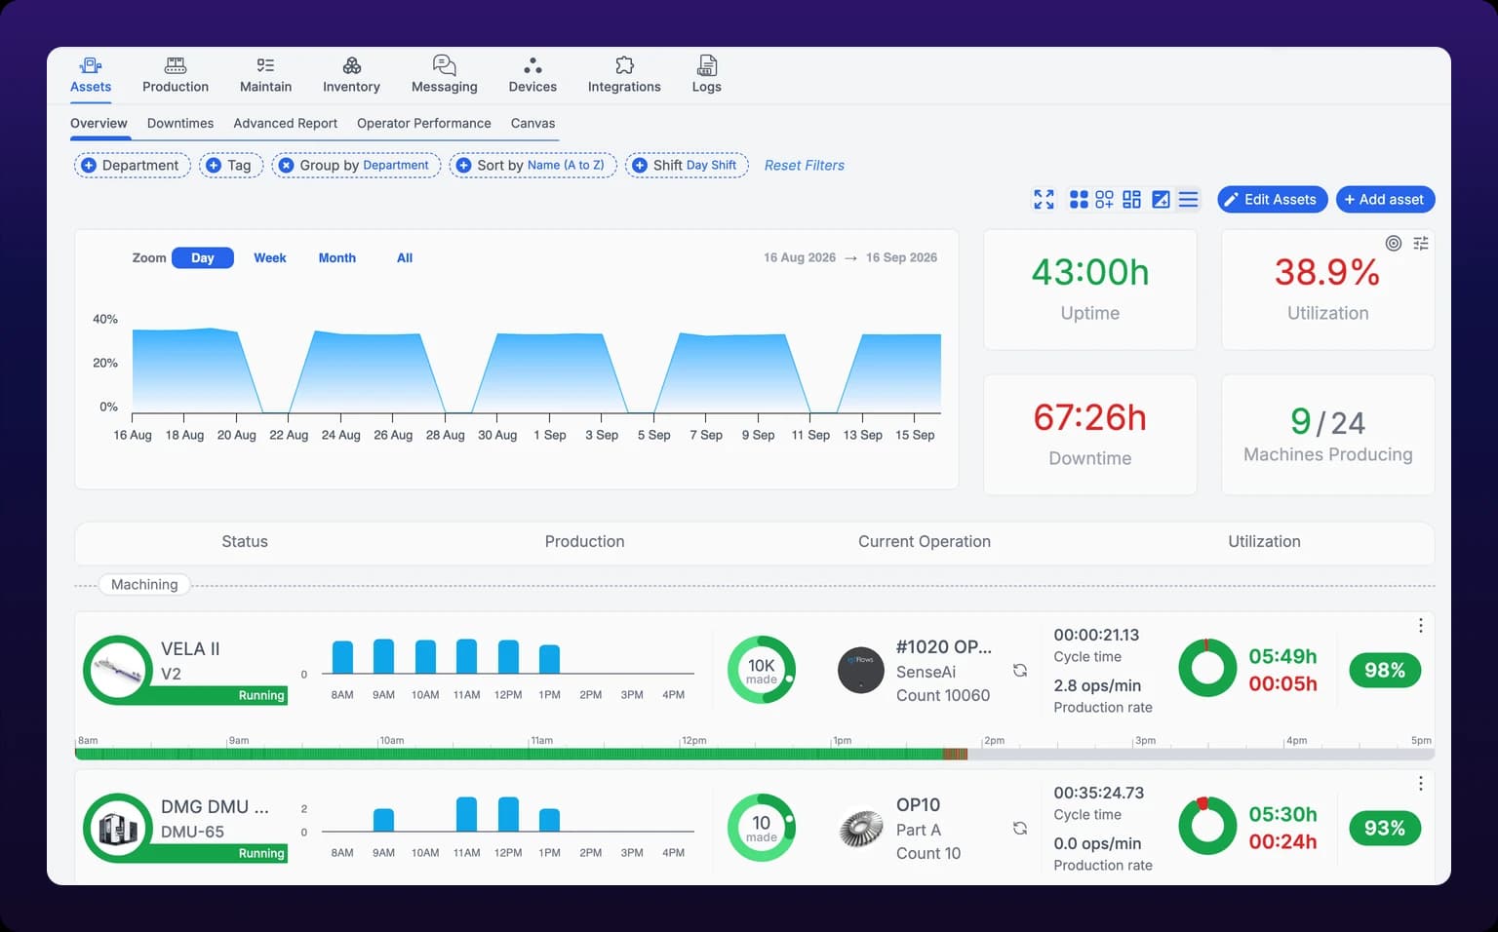Open the Integrations section

coord(624,75)
